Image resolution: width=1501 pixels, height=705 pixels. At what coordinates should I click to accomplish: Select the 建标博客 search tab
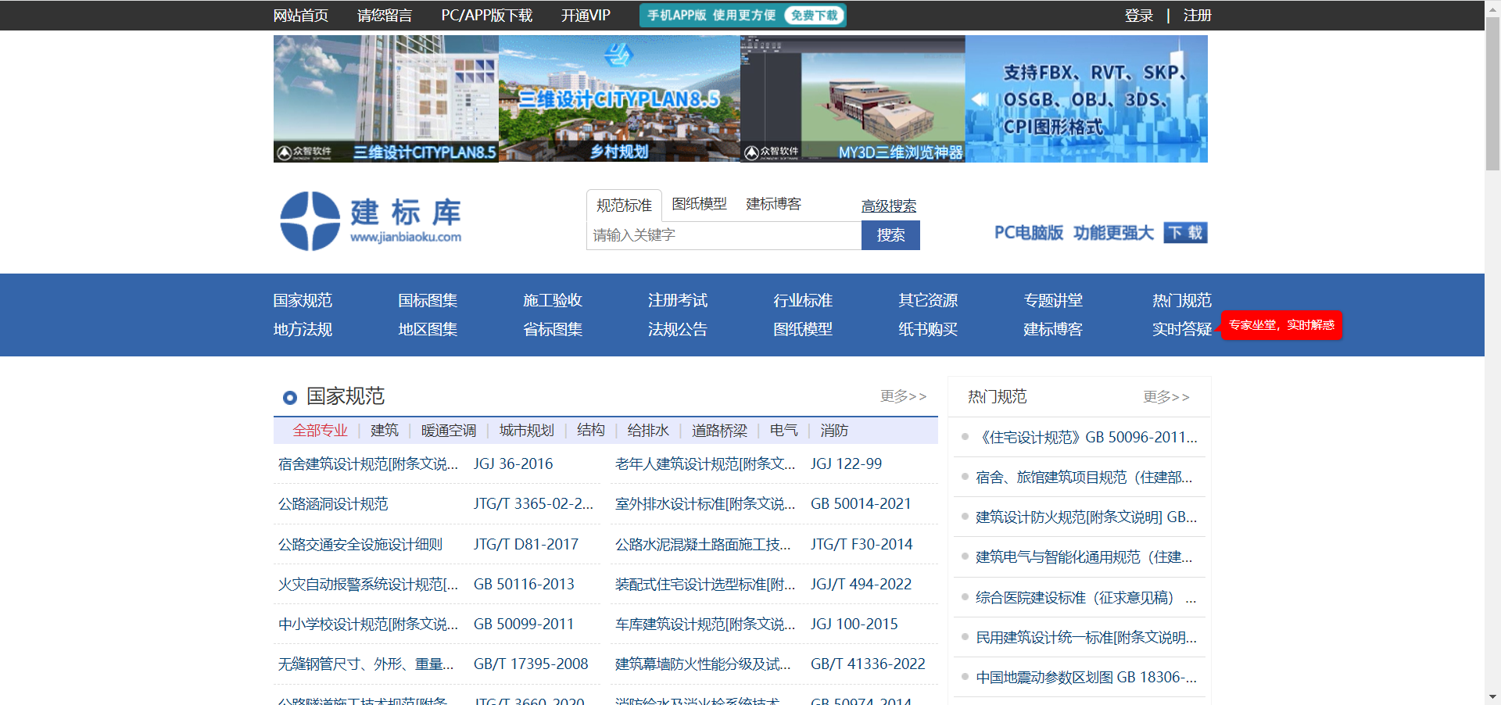773,204
